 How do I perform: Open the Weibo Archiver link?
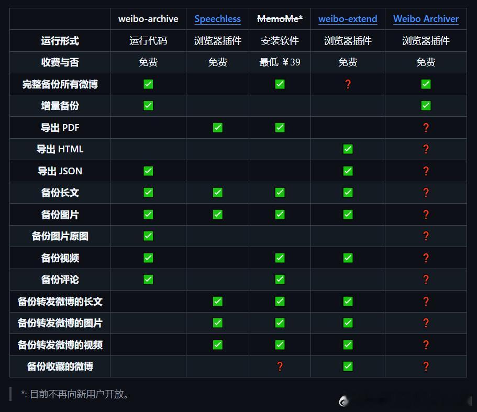tap(426, 19)
